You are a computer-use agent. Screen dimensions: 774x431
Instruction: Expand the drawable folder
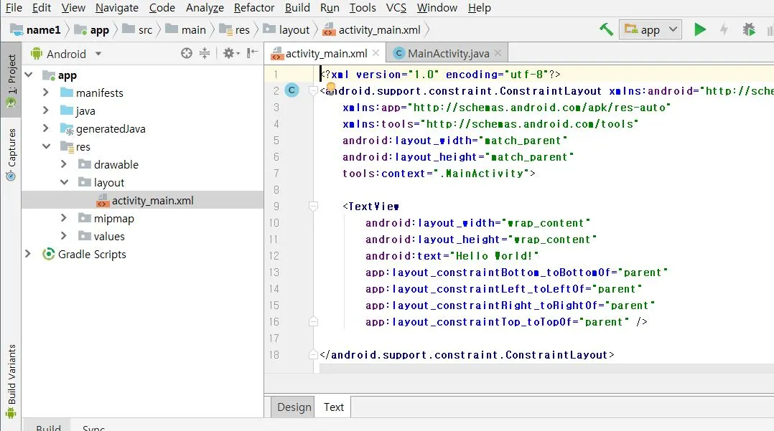click(64, 164)
